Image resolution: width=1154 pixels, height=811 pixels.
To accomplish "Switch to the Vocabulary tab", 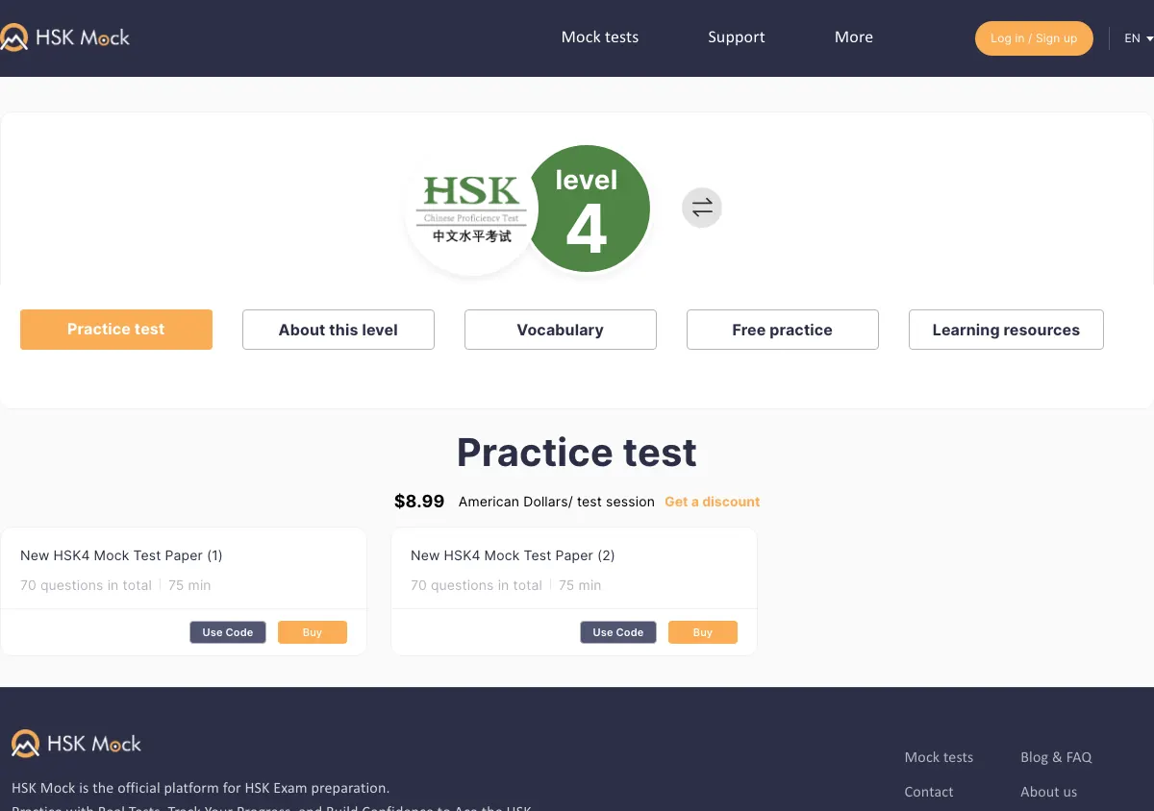I will (561, 330).
